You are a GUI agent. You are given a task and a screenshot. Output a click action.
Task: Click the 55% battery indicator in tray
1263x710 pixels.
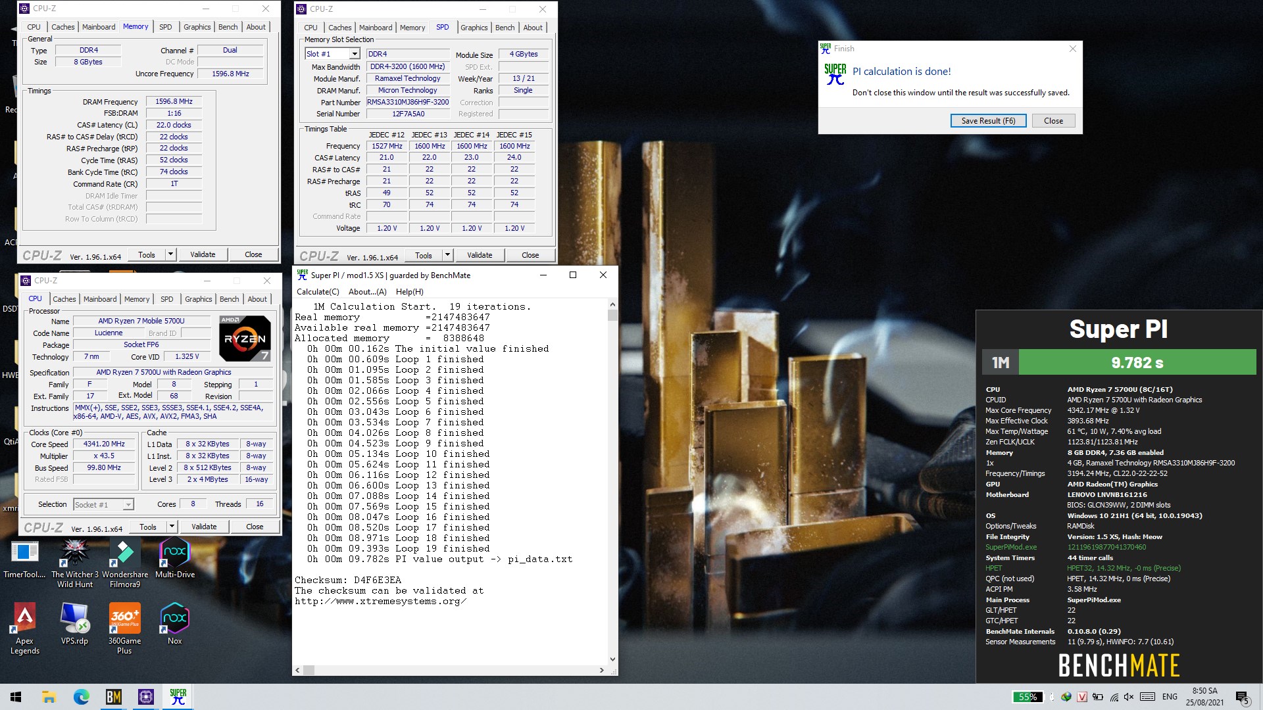pyautogui.click(x=1028, y=697)
